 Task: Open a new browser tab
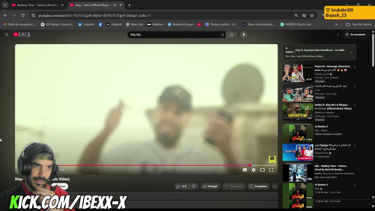pyautogui.click(x=129, y=5)
